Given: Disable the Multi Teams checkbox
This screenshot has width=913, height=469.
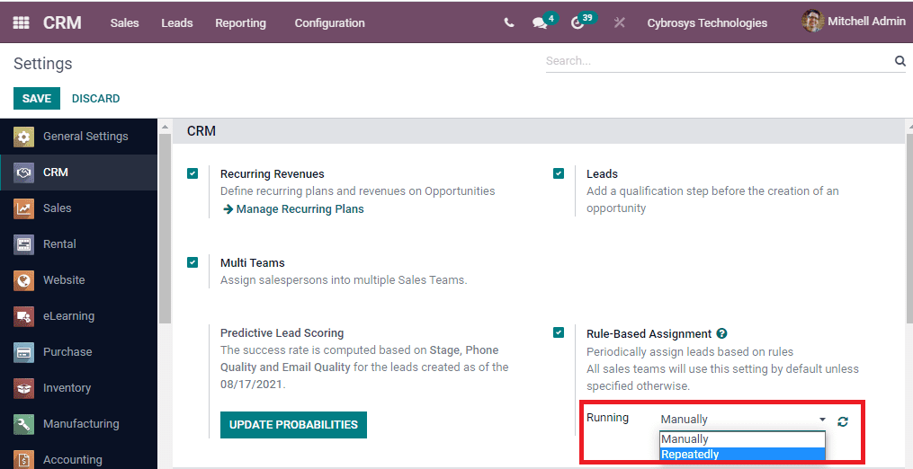Looking at the screenshot, I should coord(192,262).
